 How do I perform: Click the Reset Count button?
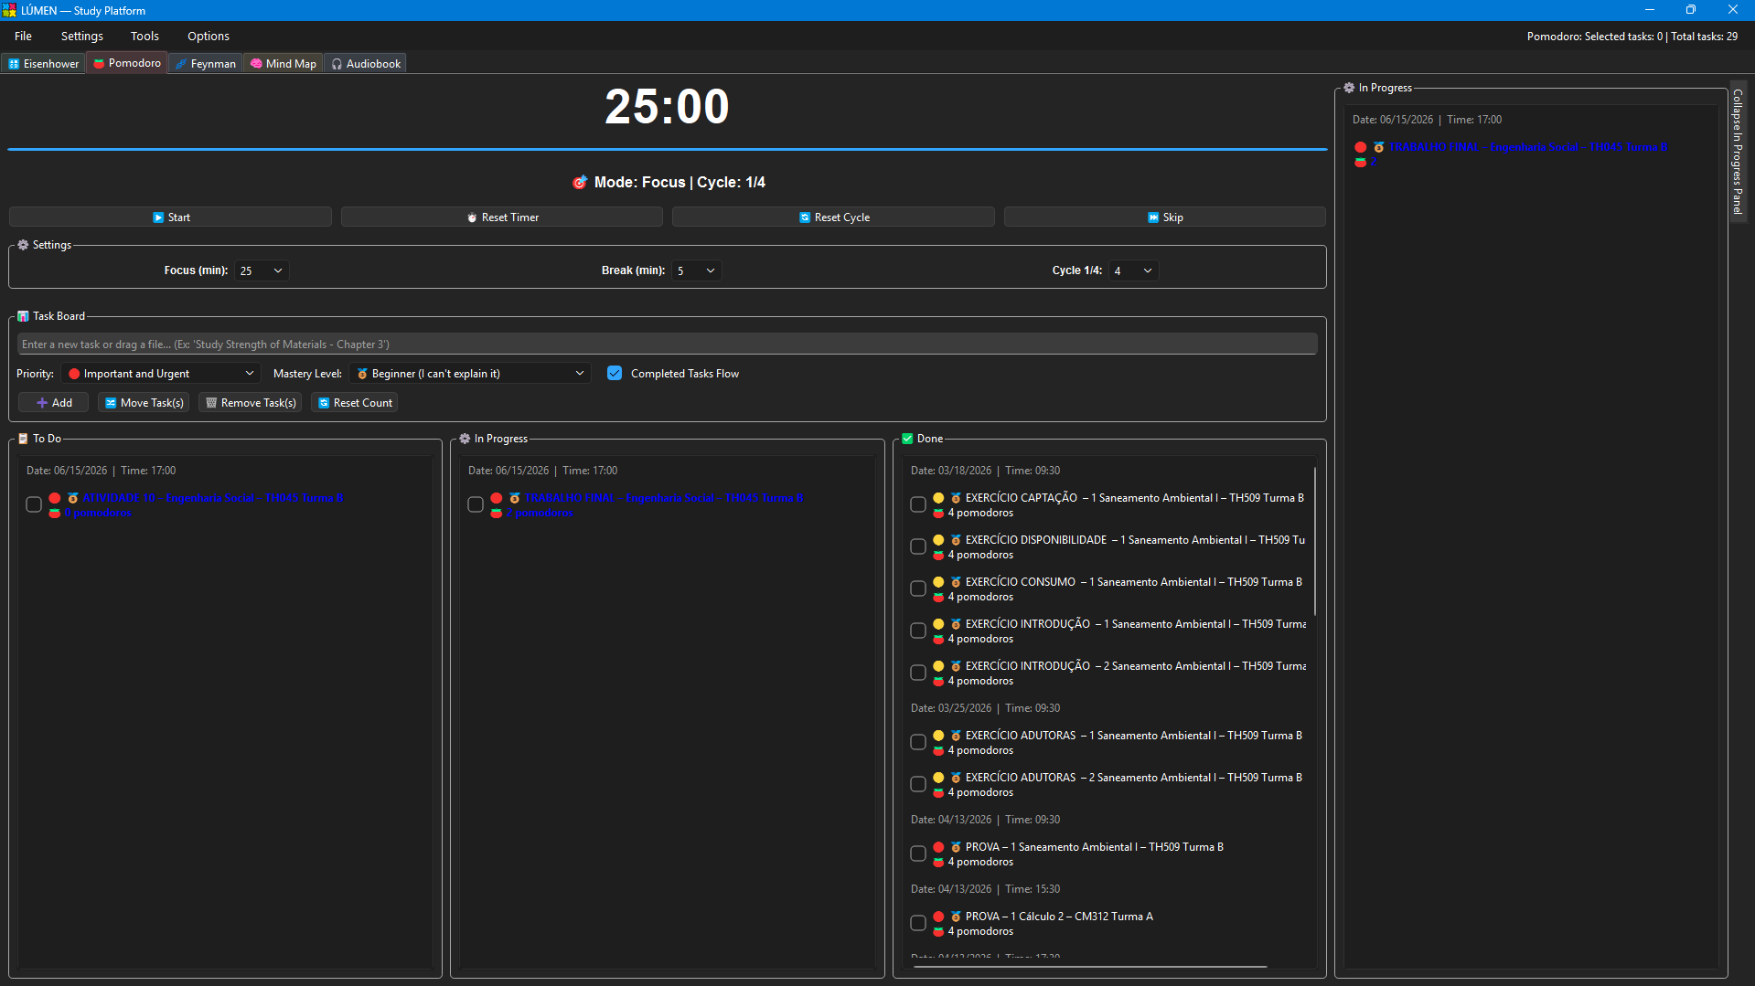click(355, 402)
